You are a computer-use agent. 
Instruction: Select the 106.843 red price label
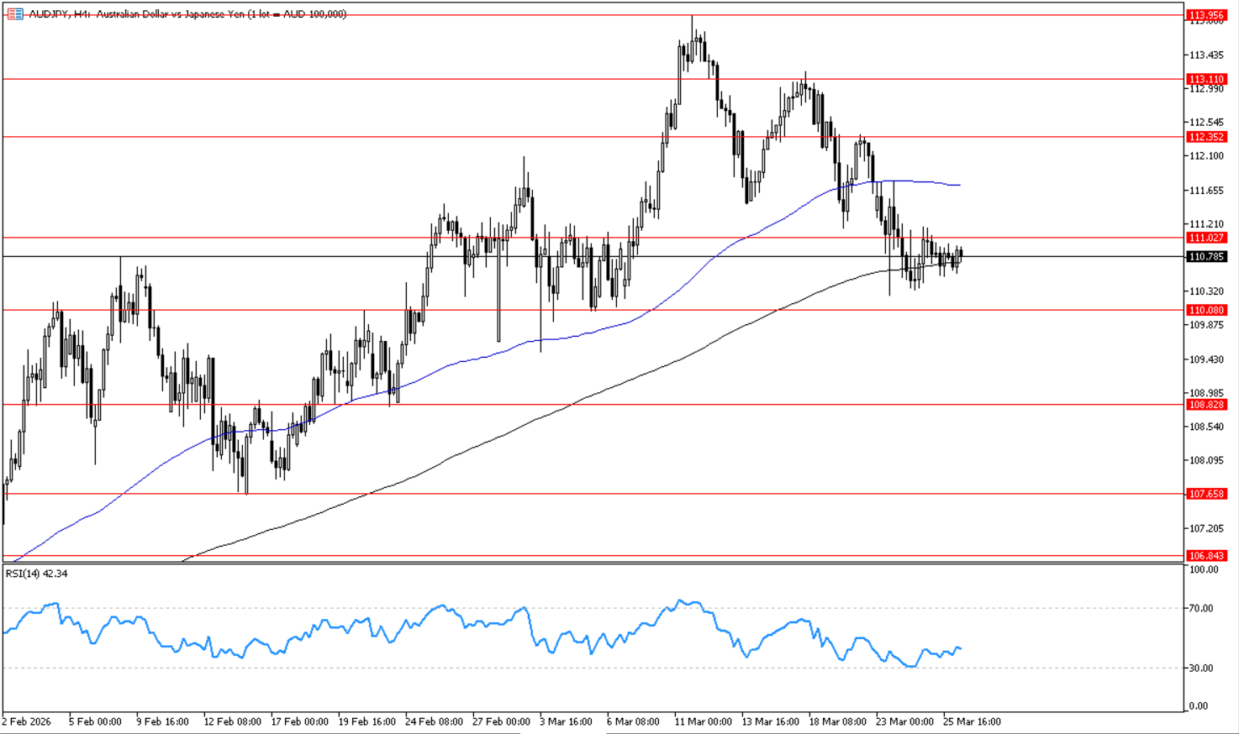point(1206,556)
